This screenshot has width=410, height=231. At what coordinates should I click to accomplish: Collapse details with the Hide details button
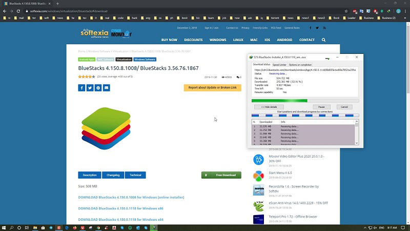(x=269, y=107)
